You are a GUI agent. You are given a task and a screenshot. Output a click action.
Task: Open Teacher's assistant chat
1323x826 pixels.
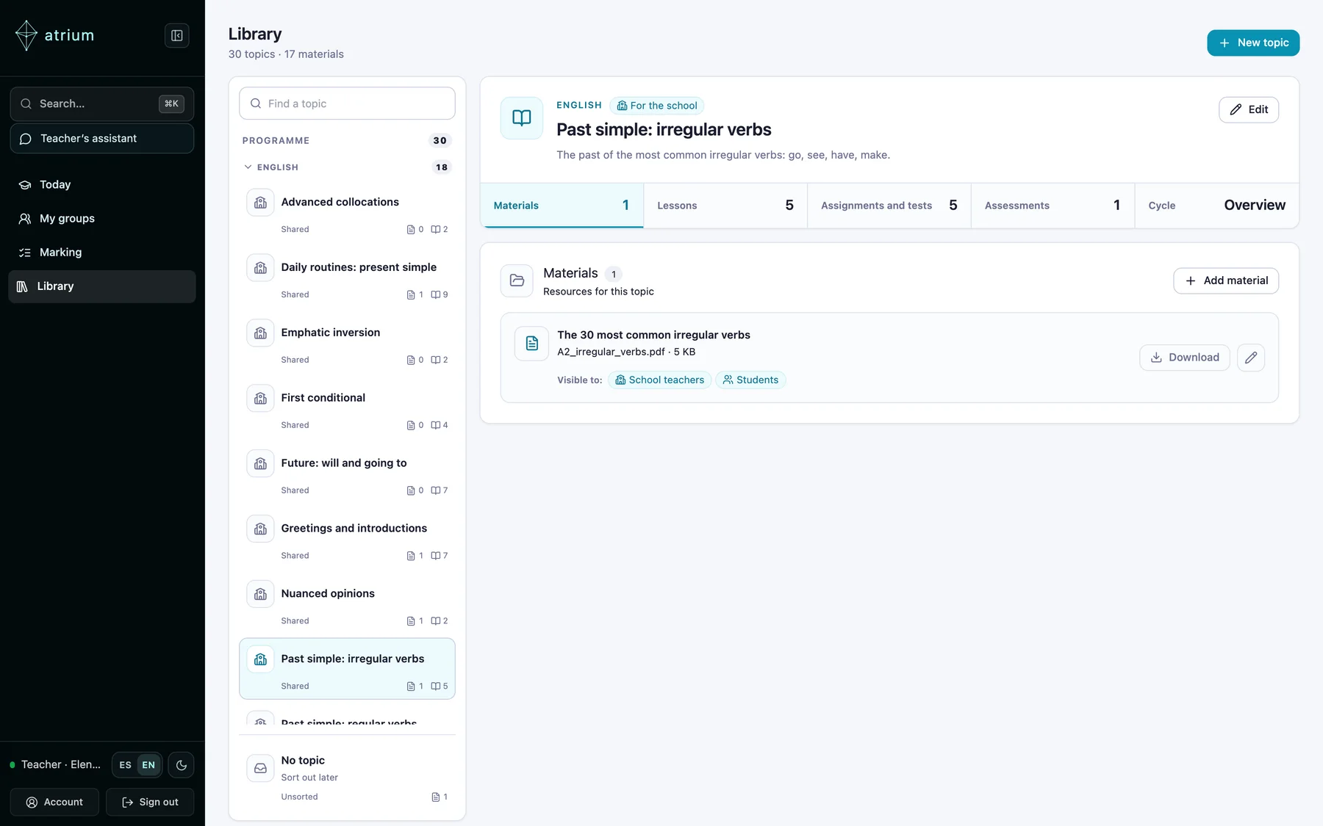(x=102, y=138)
